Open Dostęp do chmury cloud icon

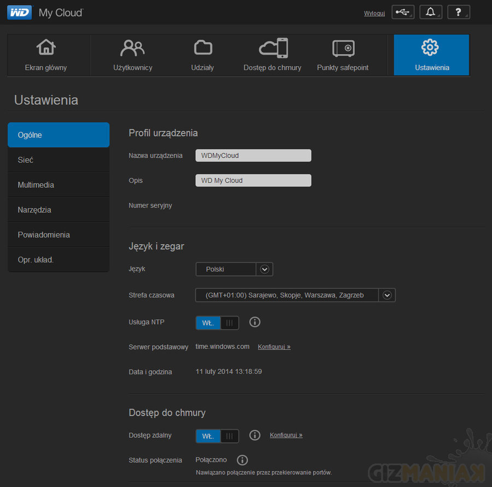(273, 48)
